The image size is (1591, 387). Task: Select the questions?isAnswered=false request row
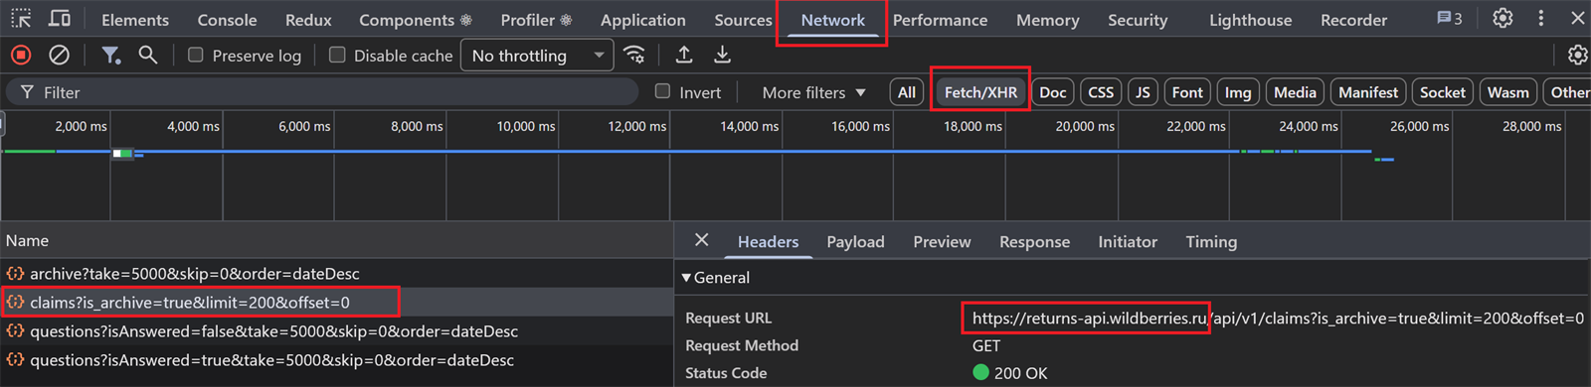(x=336, y=330)
